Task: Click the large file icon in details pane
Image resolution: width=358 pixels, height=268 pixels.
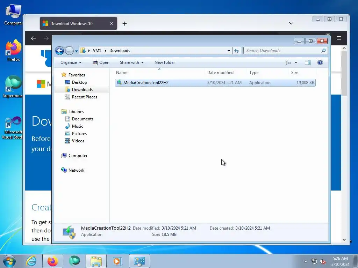Action: (69, 232)
